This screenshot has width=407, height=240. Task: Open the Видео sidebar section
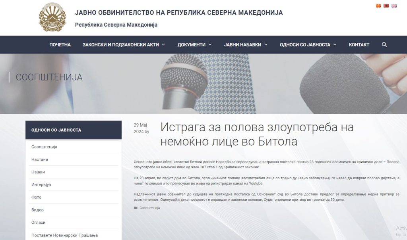coord(37,210)
